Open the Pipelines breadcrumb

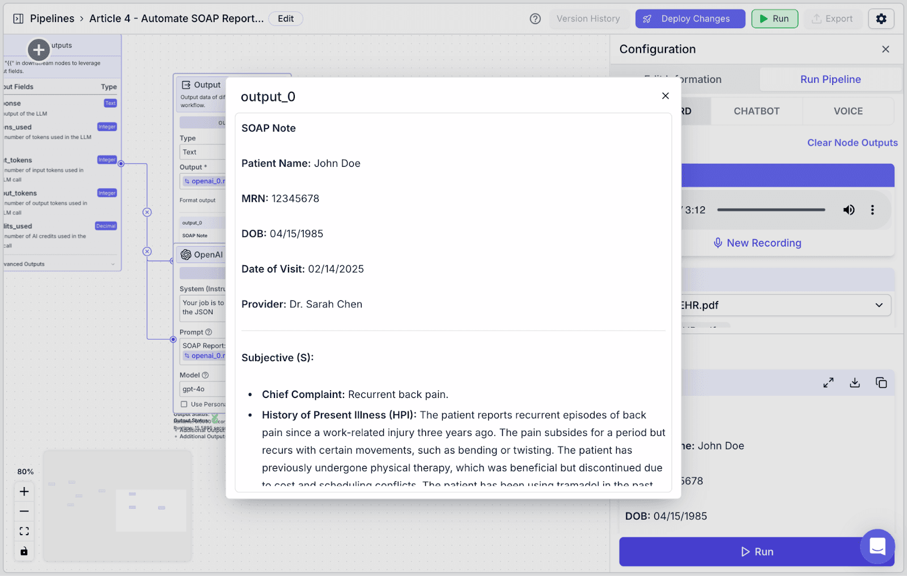point(52,19)
